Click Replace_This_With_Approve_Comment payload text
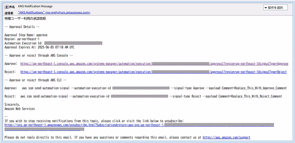Image resolution: width=295 pixels, height=143 pixels. 261,88
